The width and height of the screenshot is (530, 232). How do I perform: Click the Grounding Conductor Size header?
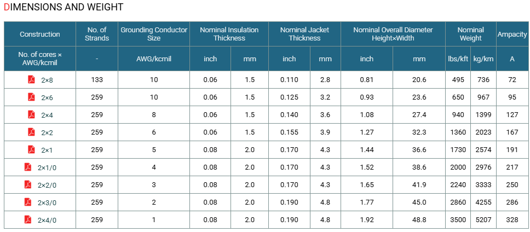tap(154, 34)
